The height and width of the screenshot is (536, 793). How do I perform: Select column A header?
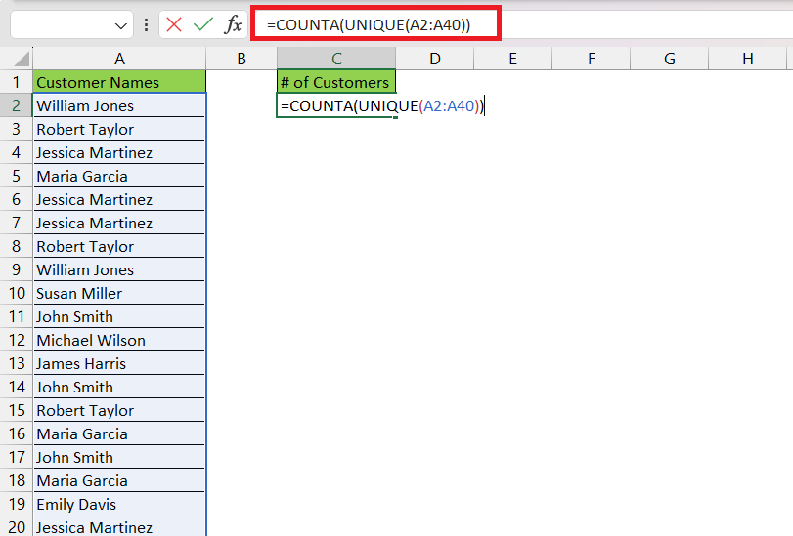coord(119,59)
